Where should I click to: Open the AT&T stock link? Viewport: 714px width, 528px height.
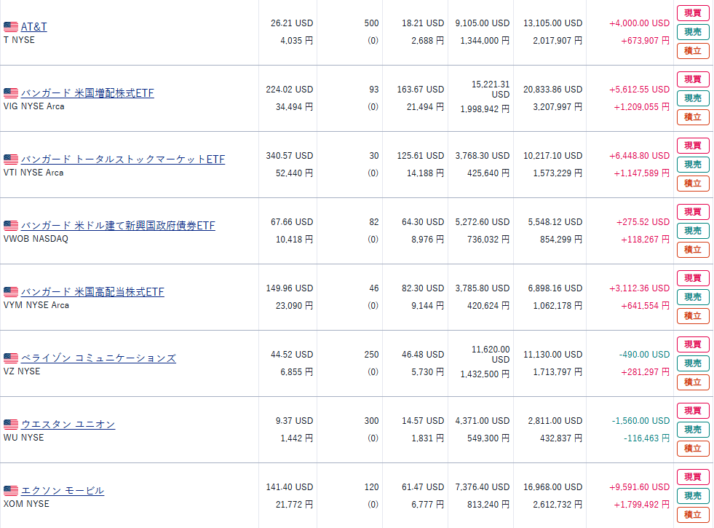[x=33, y=27]
